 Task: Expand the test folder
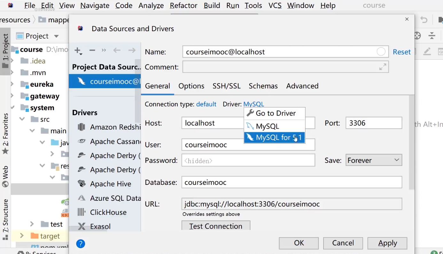click(x=32, y=224)
